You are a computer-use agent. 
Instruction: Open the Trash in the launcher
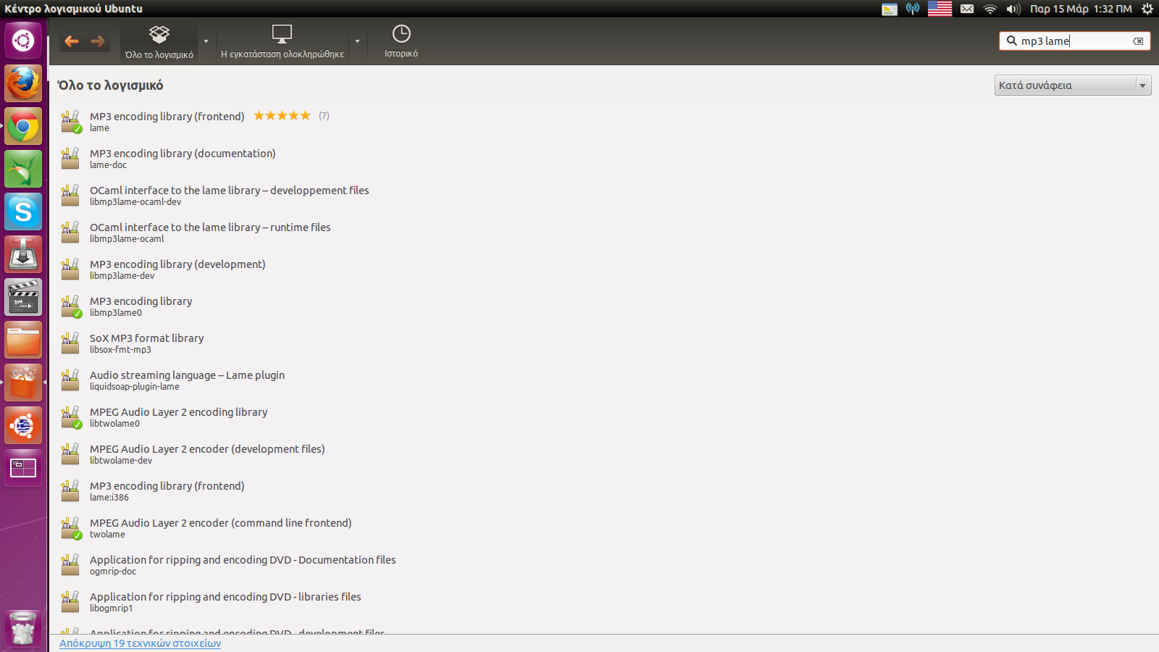(23, 627)
